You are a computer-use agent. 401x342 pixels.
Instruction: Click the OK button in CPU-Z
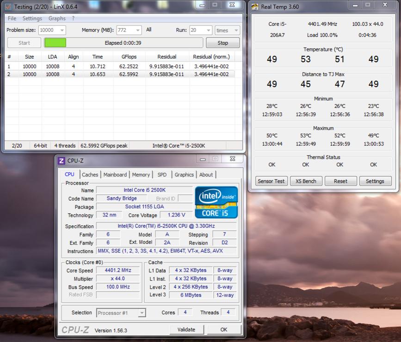pyautogui.click(x=224, y=330)
